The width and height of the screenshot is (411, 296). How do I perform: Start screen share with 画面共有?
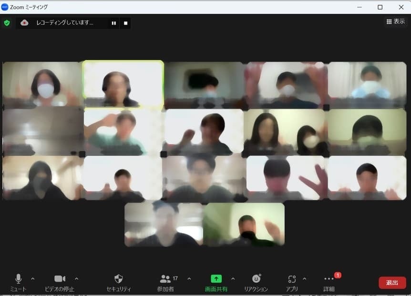tap(216, 283)
